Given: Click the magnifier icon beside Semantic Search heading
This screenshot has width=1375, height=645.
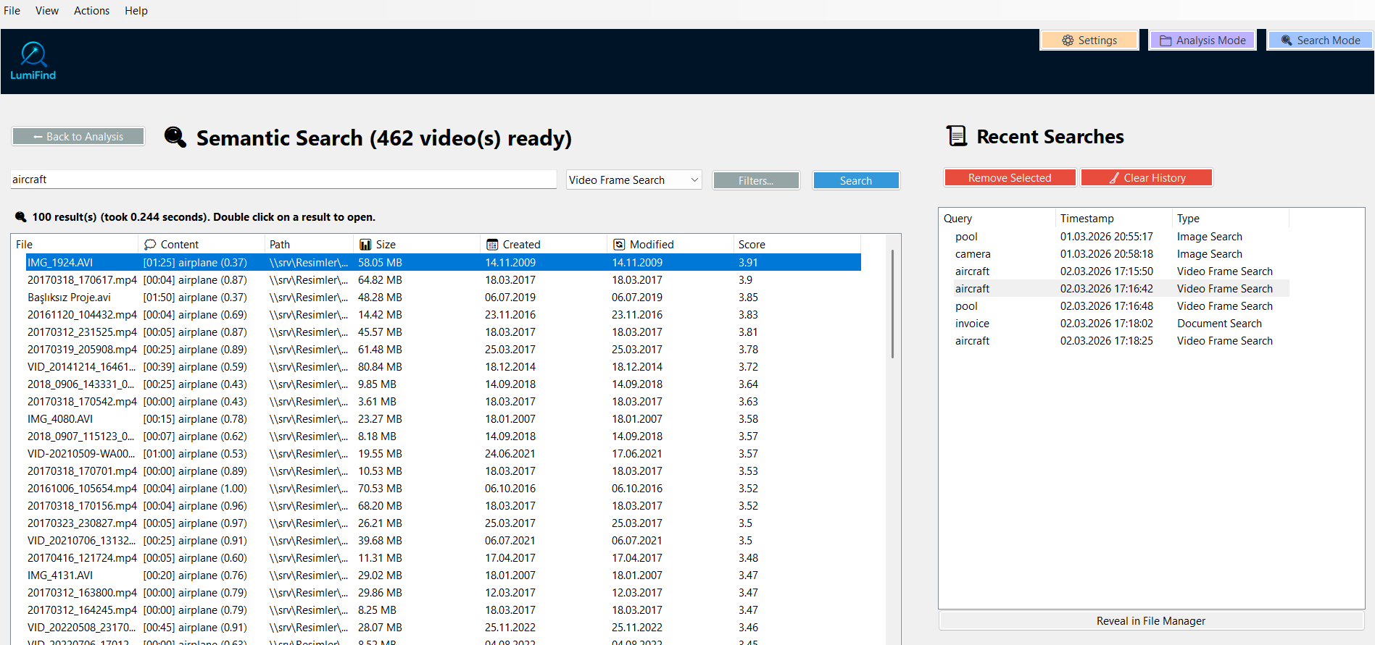Looking at the screenshot, I should 175,136.
